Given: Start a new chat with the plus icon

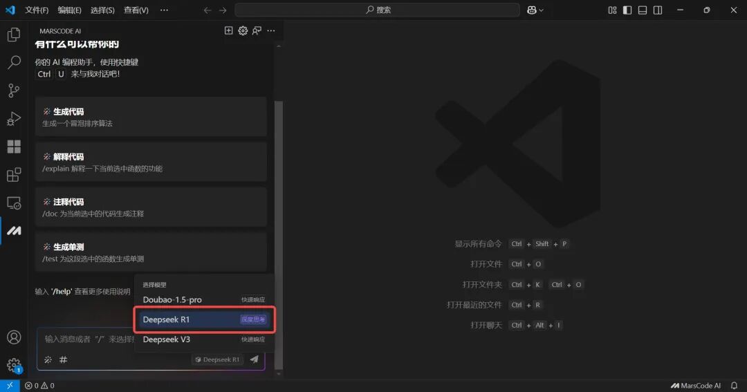Looking at the screenshot, I should [229, 30].
